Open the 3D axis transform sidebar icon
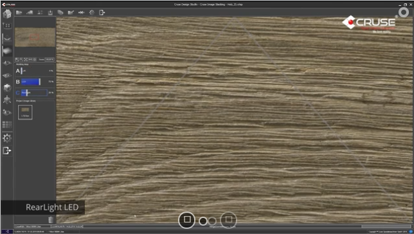Screen dimensions: 414x234 [7, 100]
